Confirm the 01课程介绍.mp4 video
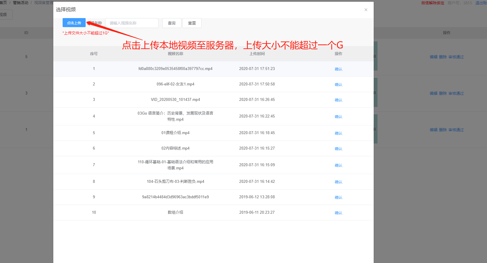 coord(338,133)
